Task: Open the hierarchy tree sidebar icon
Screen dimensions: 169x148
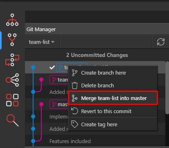Action: pyautogui.click(x=12, y=20)
